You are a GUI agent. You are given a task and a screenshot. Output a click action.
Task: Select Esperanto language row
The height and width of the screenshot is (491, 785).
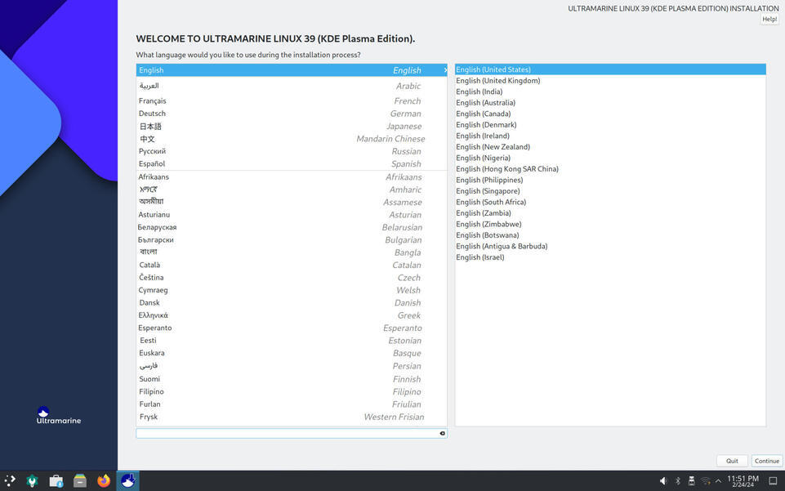pos(292,328)
